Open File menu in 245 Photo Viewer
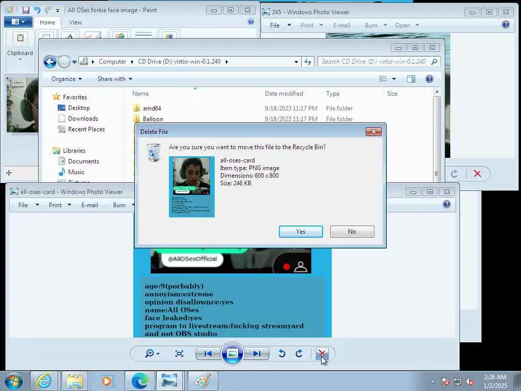 [275, 25]
